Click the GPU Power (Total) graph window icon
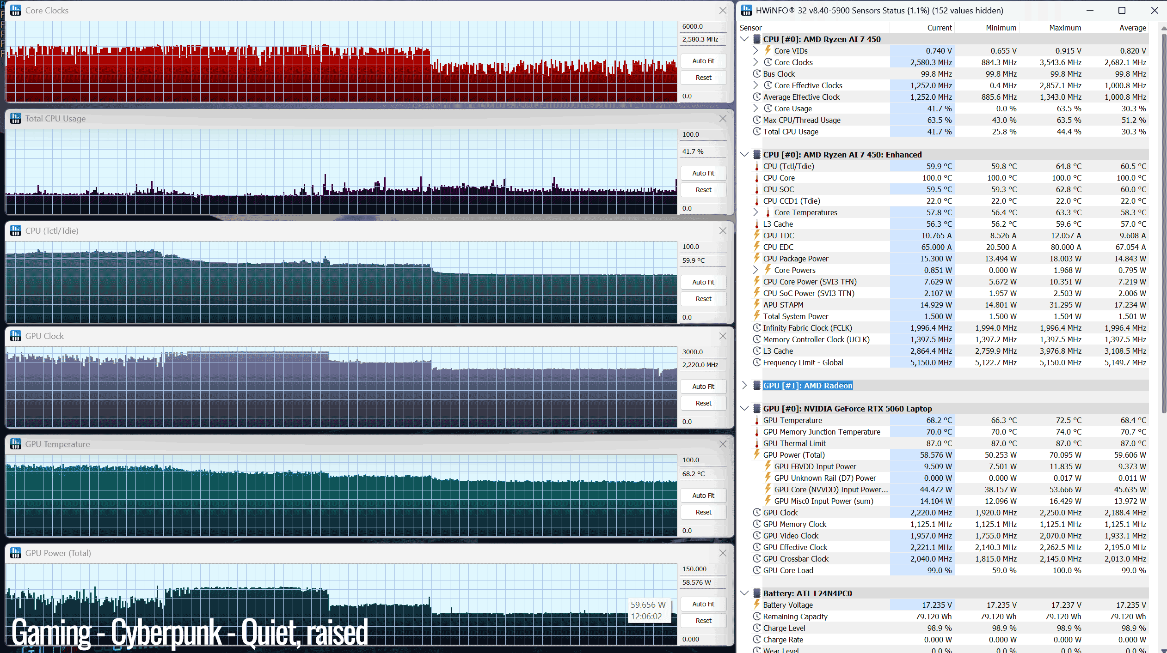 point(16,553)
